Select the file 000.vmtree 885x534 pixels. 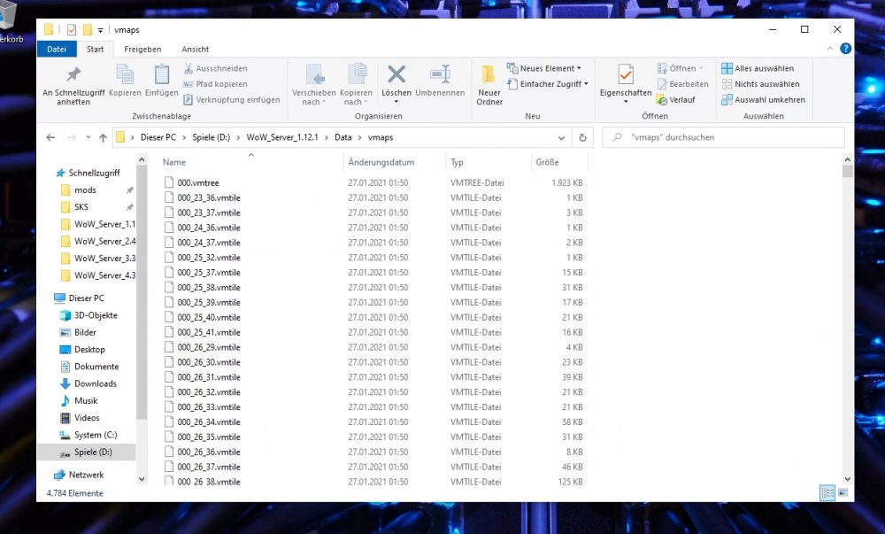tap(198, 183)
